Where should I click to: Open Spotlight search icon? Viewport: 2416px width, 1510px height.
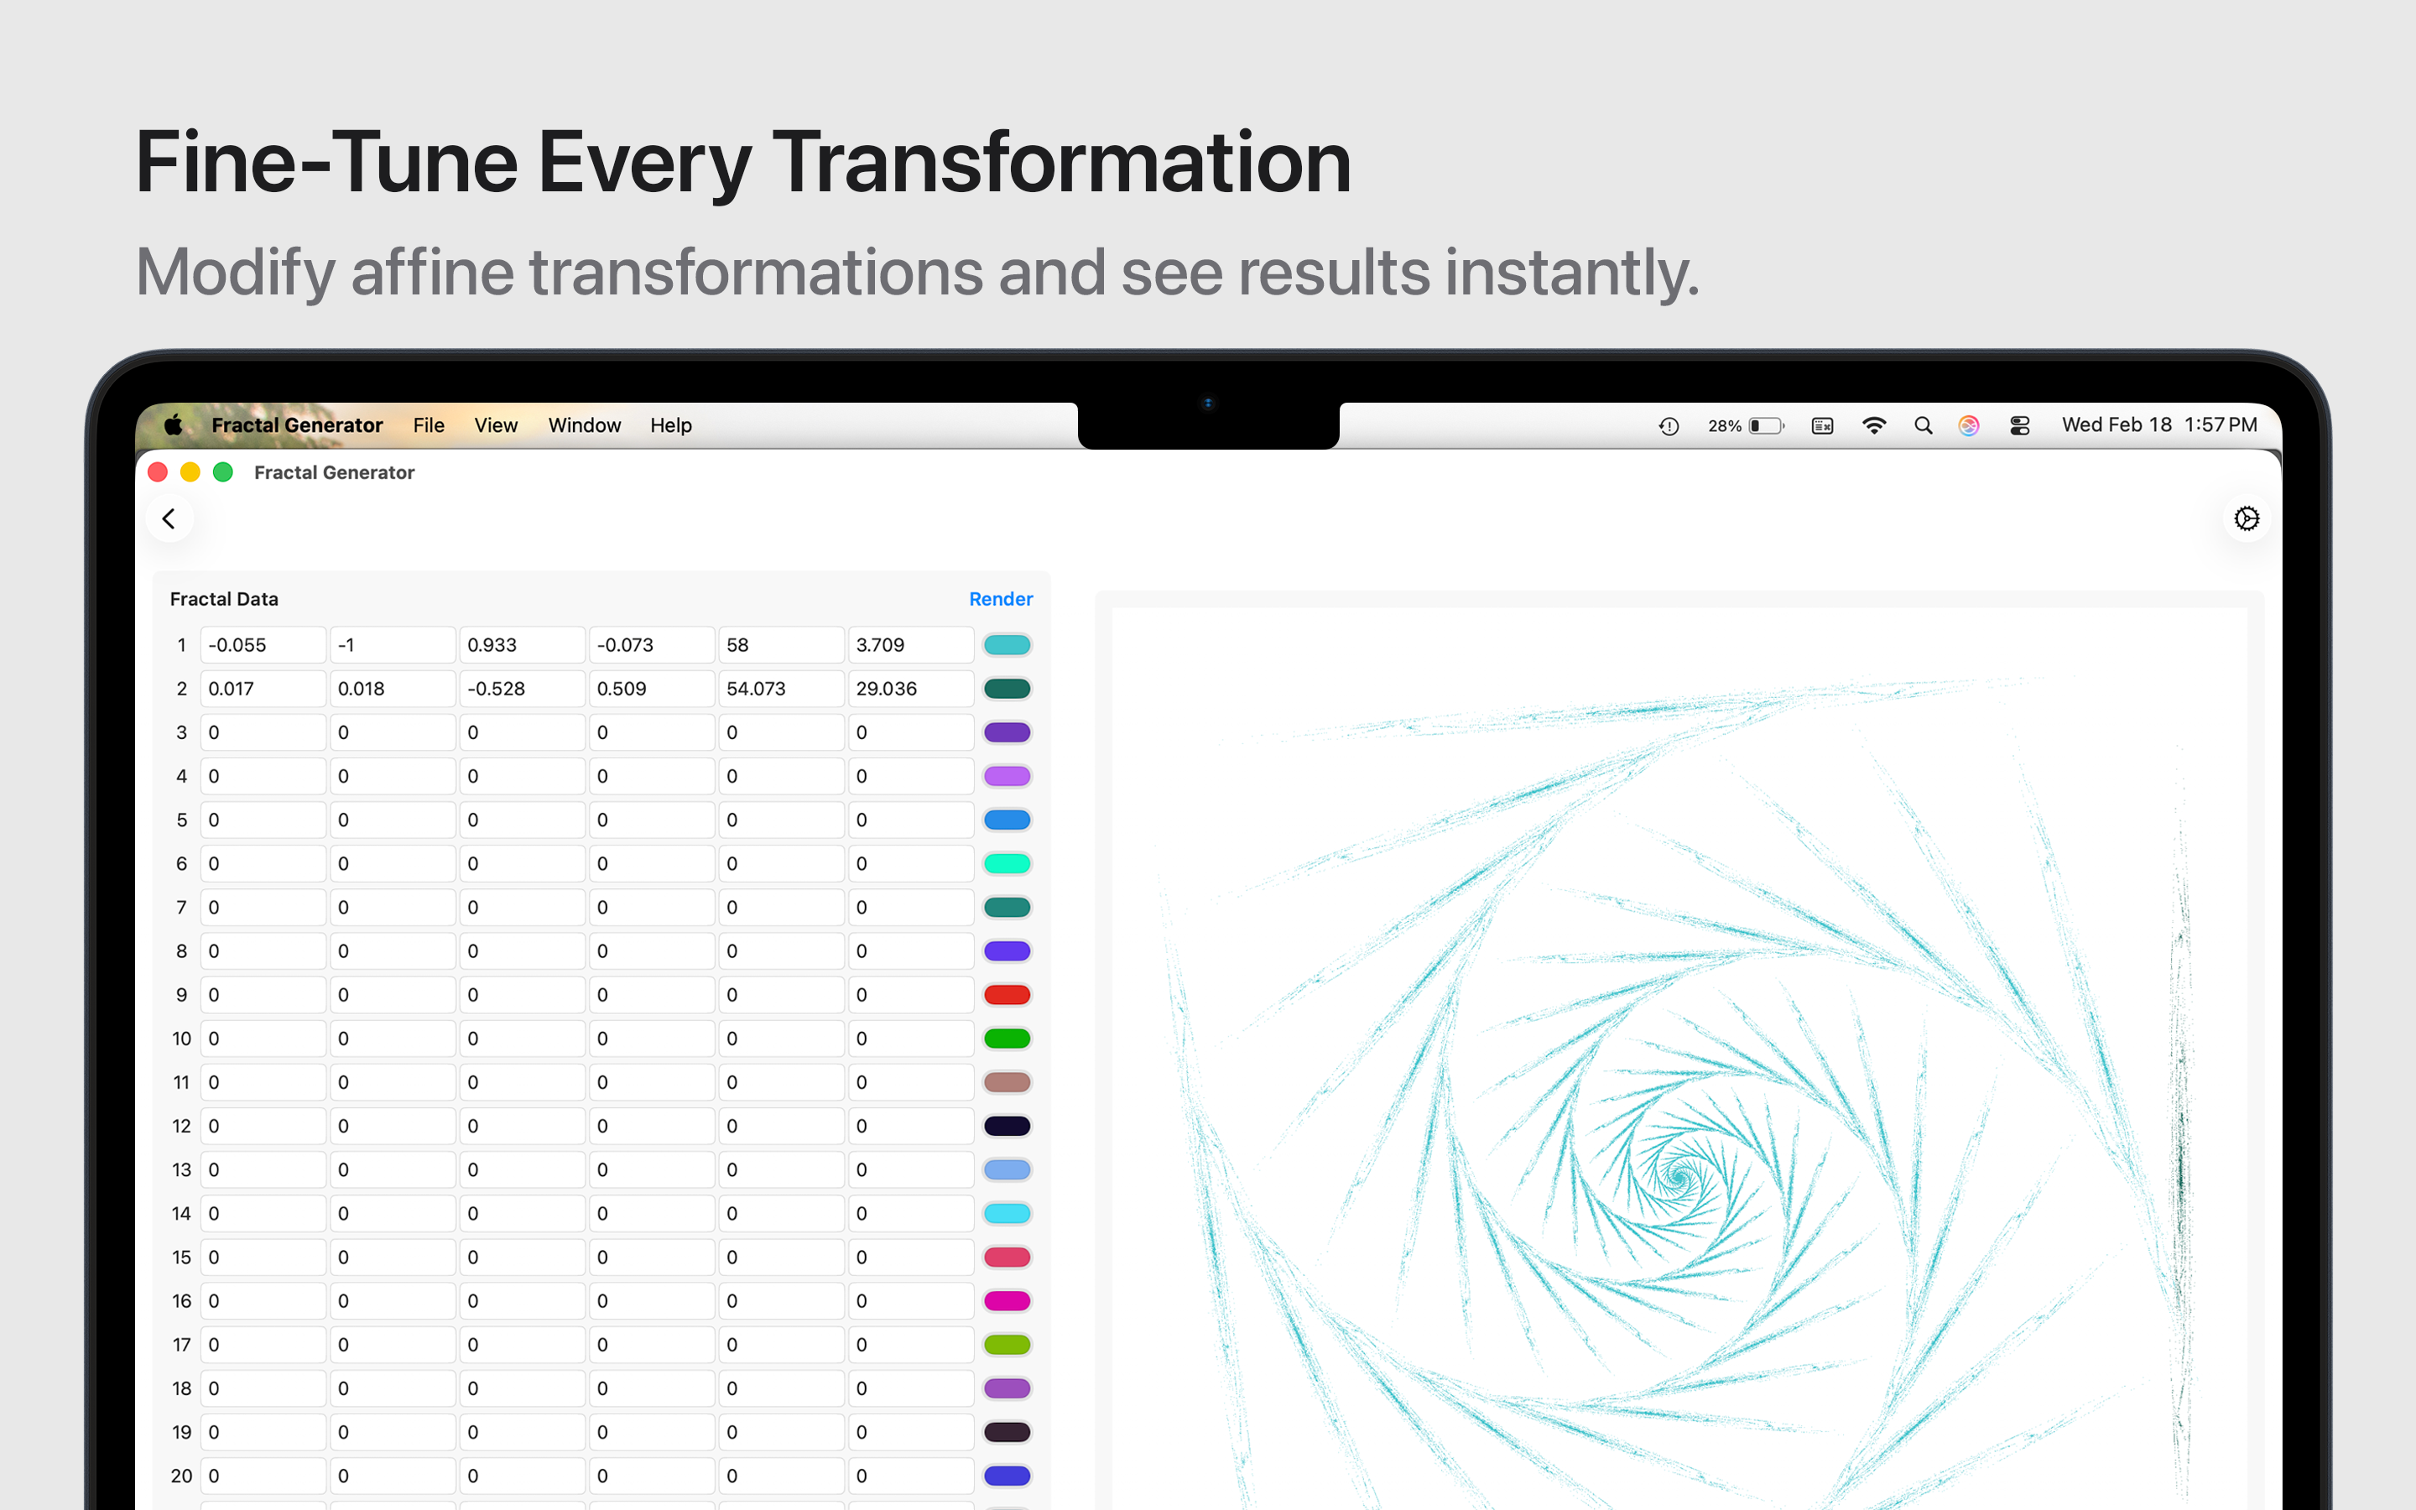pos(1923,426)
